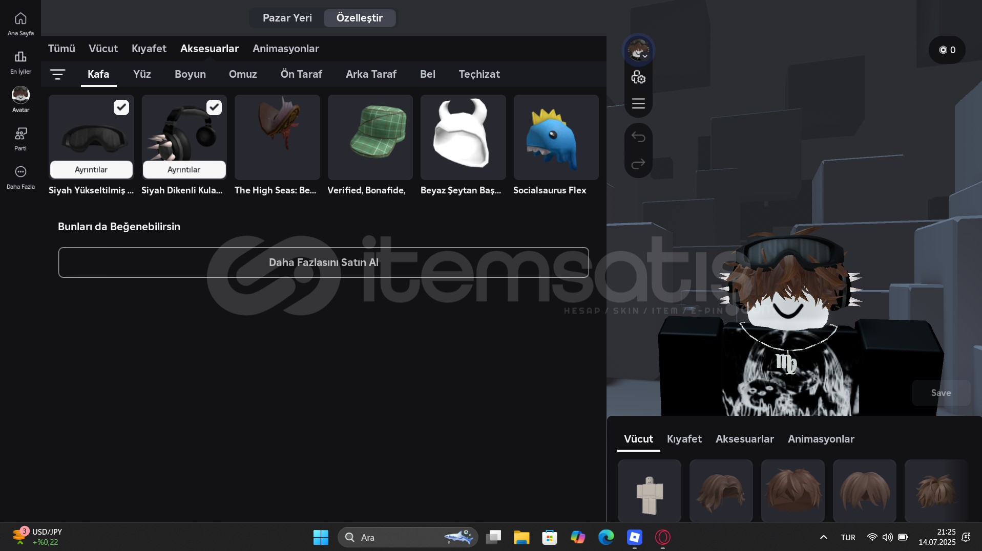
Task: Open Aksesuarlar tab in equipped panel
Action: 744,439
